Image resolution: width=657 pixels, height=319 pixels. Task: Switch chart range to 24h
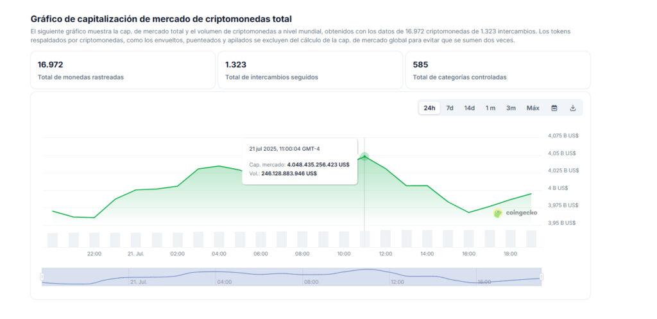point(429,108)
